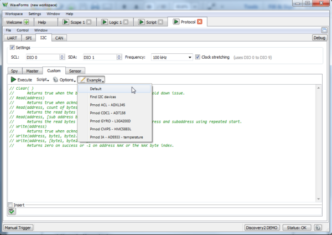Click the device settings icon beside Status OK
The height and width of the screenshot is (235, 332).
point(318,228)
